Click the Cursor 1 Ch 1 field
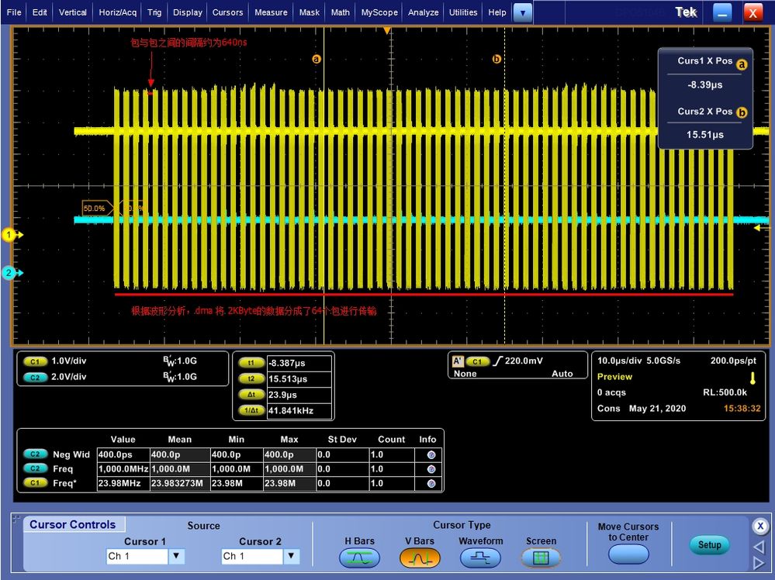 pyautogui.click(x=137, y=556)
